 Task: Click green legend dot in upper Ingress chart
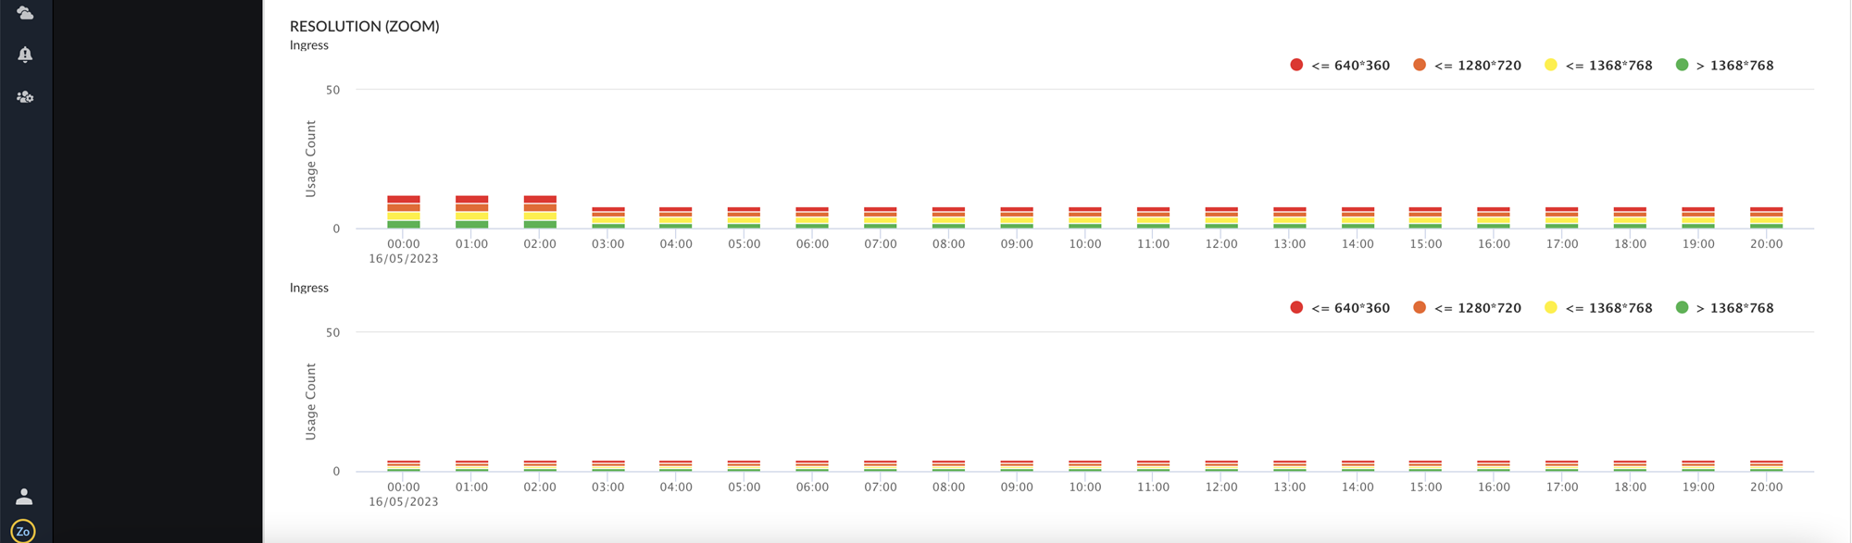[x=1683, y=65]
